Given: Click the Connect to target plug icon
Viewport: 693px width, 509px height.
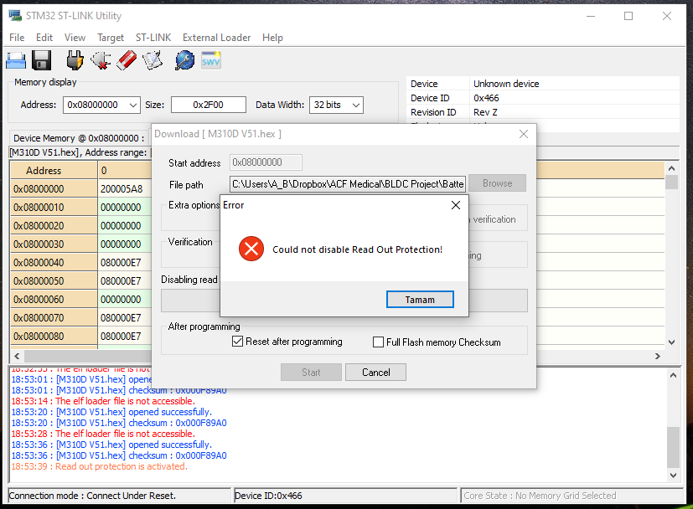Looking at the screenshot, I should point(75,60).
